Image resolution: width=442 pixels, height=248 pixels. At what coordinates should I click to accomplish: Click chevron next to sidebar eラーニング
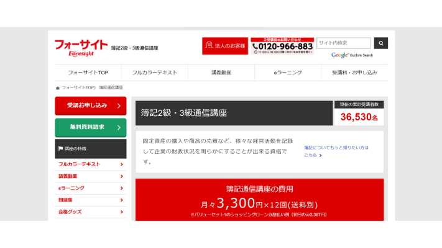click(x=122, y=188)
